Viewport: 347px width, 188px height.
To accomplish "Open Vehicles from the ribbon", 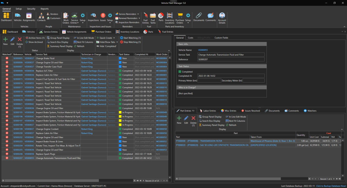I will click(x=18, y=17).
